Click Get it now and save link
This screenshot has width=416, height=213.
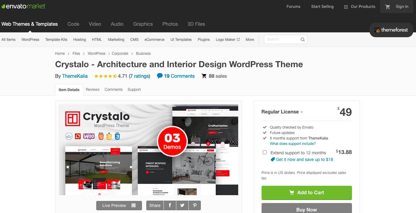pyautogui.click(x=304, y=159)
